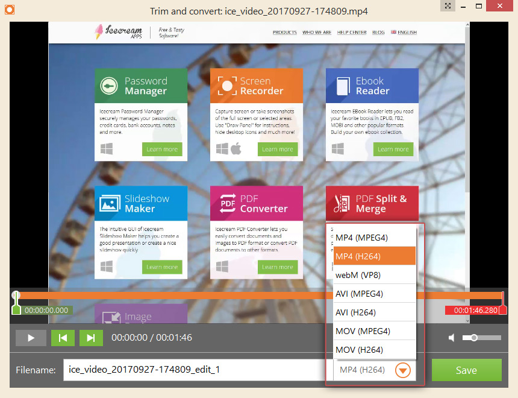Click Windows logo under Slideshow Maker
518x398 pixels.
point(107,267)
